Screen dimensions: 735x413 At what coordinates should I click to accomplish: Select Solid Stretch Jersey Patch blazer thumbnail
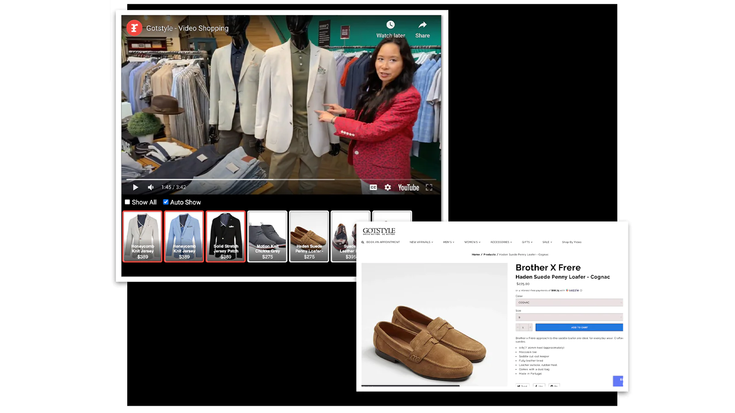(226, 236)
